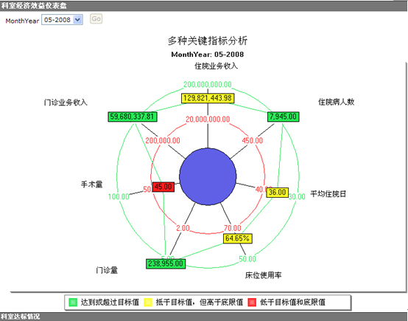Select the 36.00 yellow value box
The image size is (408, 321).
(277, 193)
